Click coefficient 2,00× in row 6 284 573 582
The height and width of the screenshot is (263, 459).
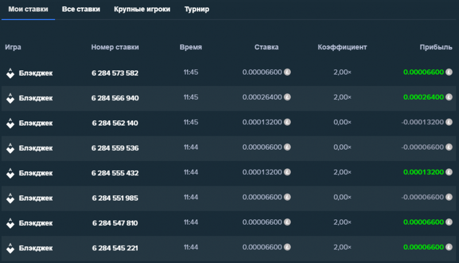click(x=342, y=72)
